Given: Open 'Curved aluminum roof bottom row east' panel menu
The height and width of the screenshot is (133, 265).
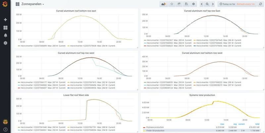Looking at the screenshot, I should [76, 11].
